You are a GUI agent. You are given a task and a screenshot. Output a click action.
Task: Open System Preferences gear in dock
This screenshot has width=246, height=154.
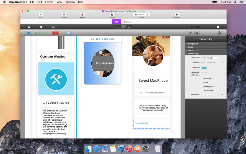pos(146,149)
